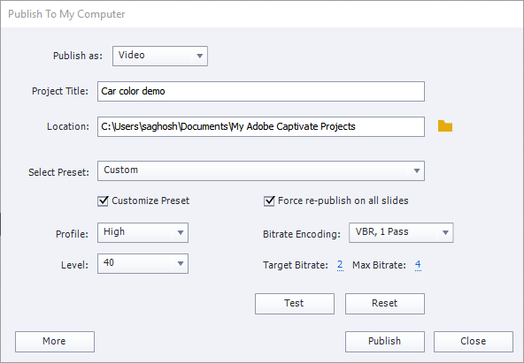Uncheck the Customize Preset checkbox

(x=103, y=201)
